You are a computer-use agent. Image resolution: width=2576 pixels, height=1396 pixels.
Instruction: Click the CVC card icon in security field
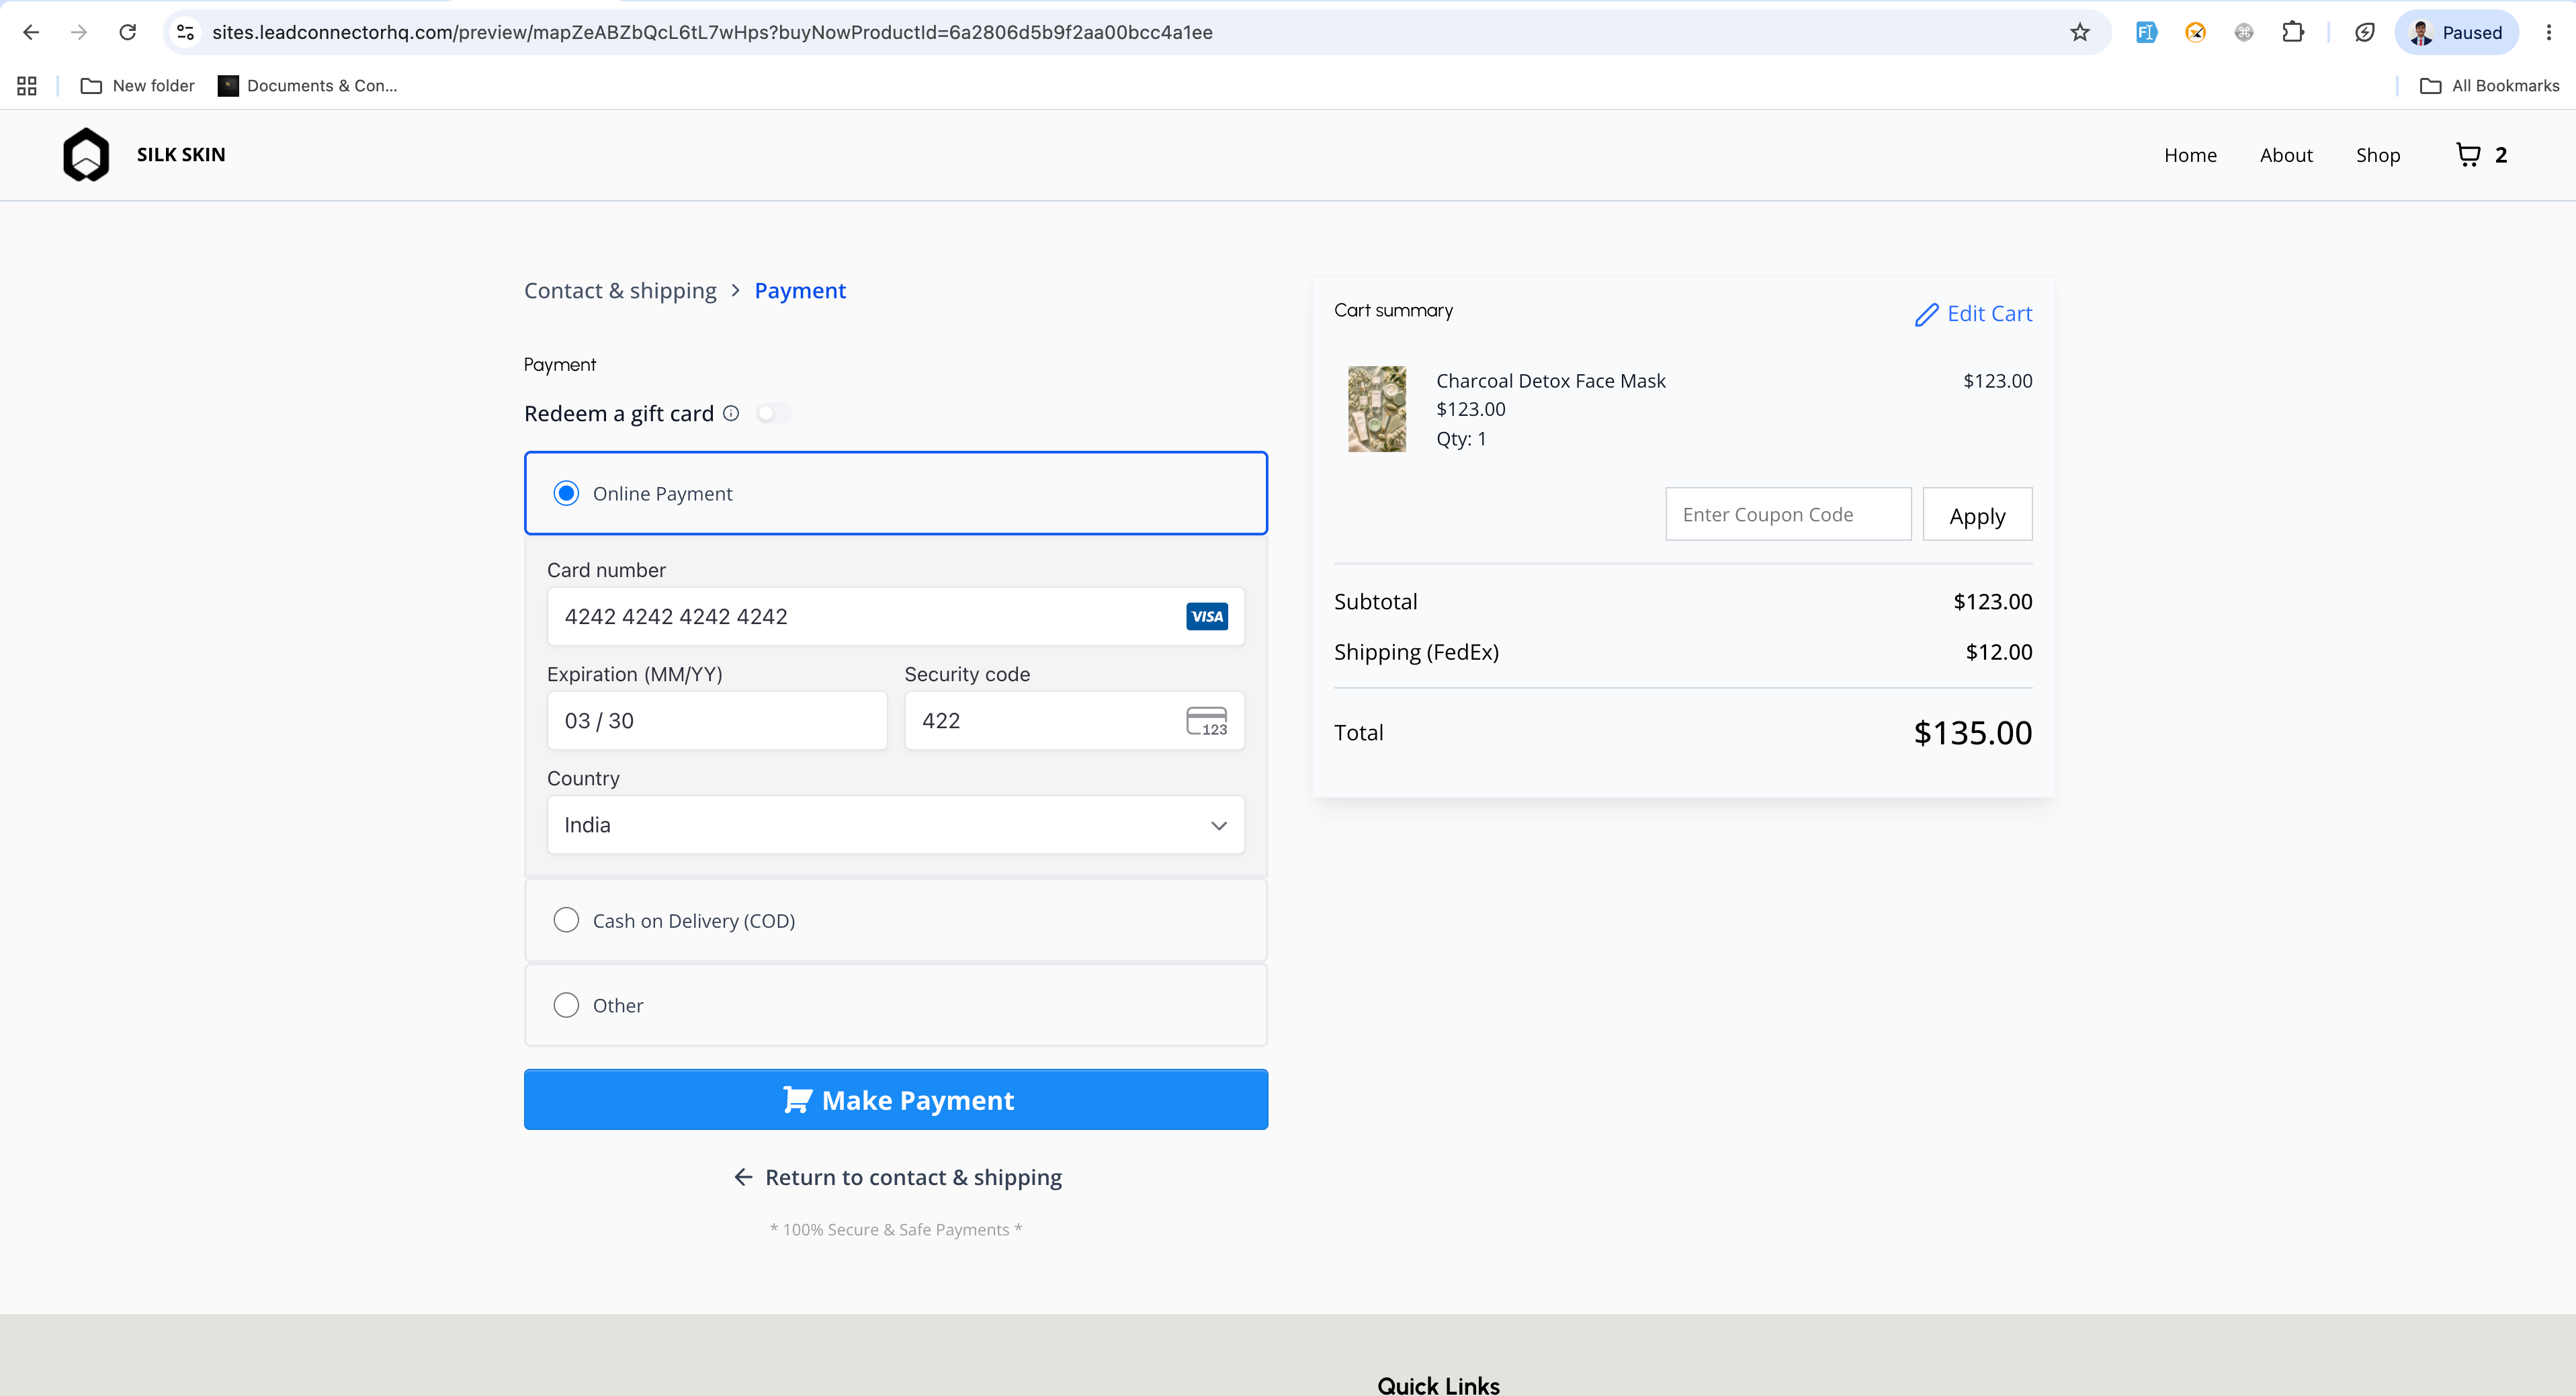click(1207, 721)
